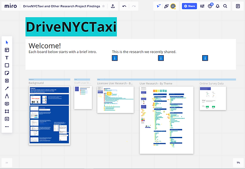
Task: Select the Sticky note tool
Action: click(x=7, y=73)
